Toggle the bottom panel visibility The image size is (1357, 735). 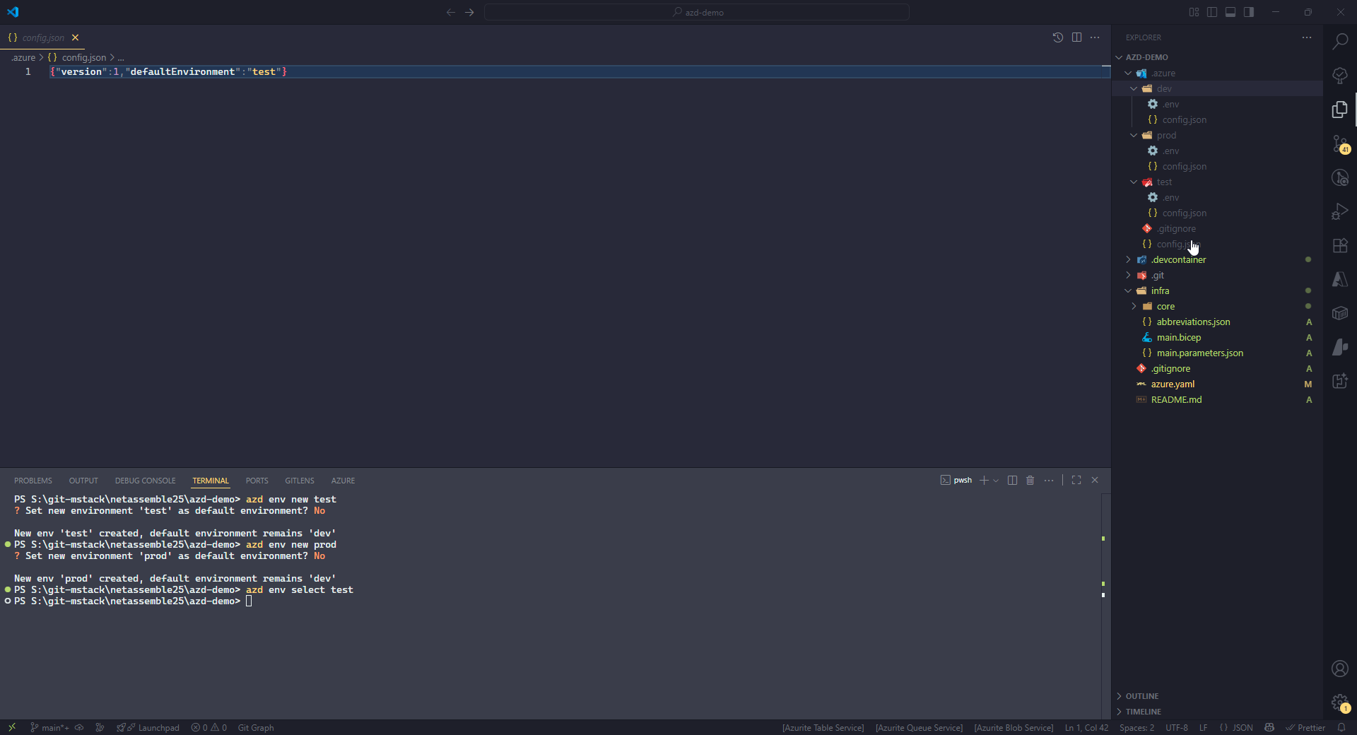tap(1230, 12)
